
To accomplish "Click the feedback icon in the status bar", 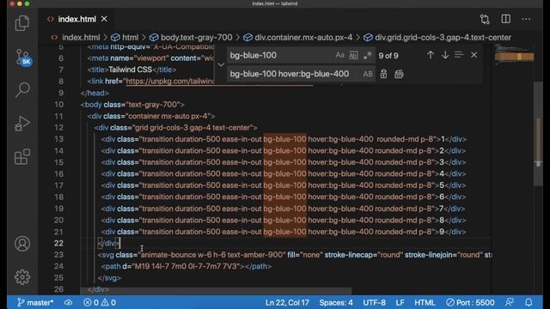I will coord(510,302).
